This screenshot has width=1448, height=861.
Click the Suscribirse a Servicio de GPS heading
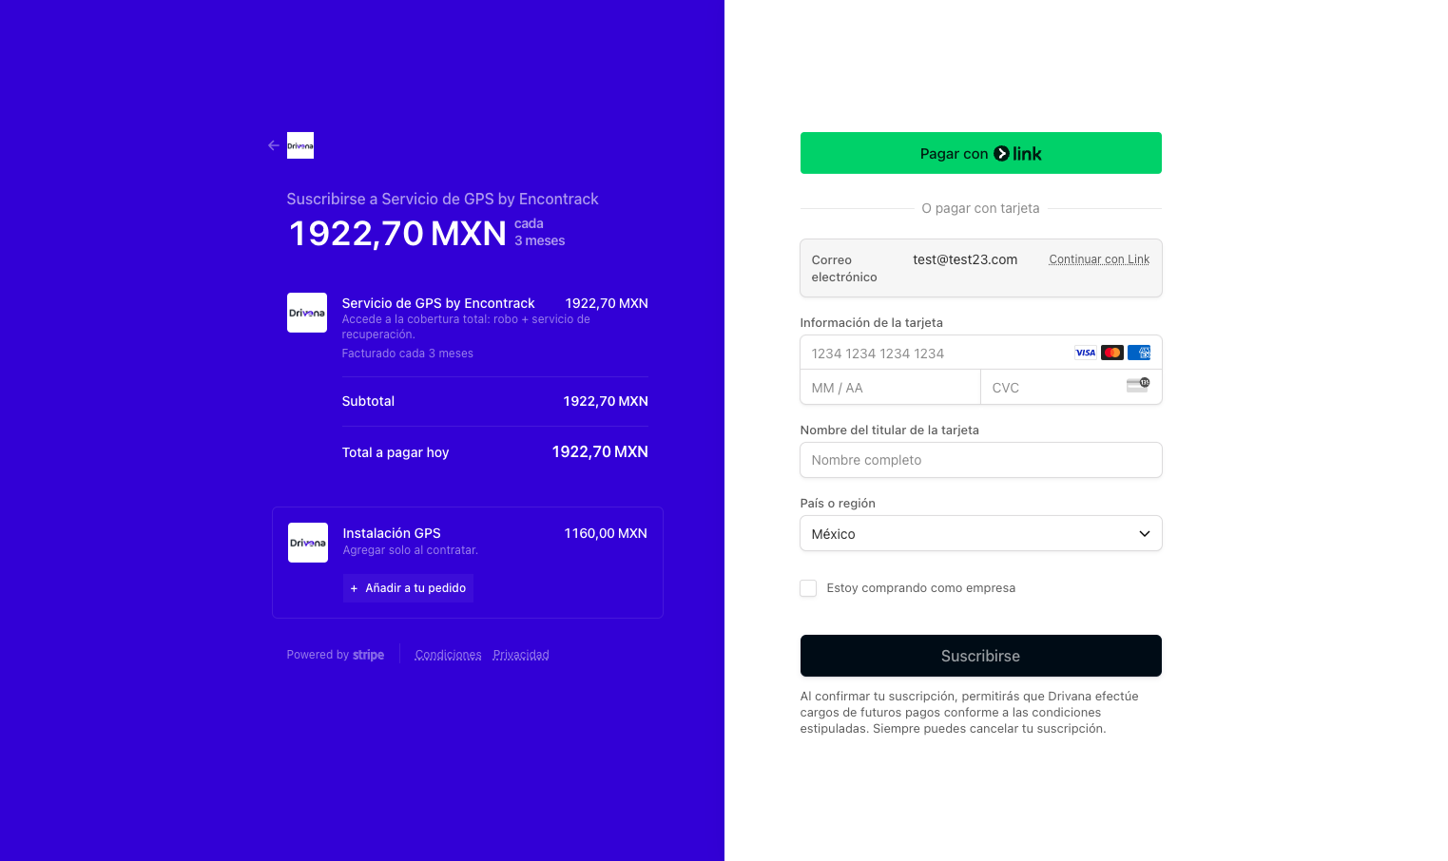[x=443, y=199]
